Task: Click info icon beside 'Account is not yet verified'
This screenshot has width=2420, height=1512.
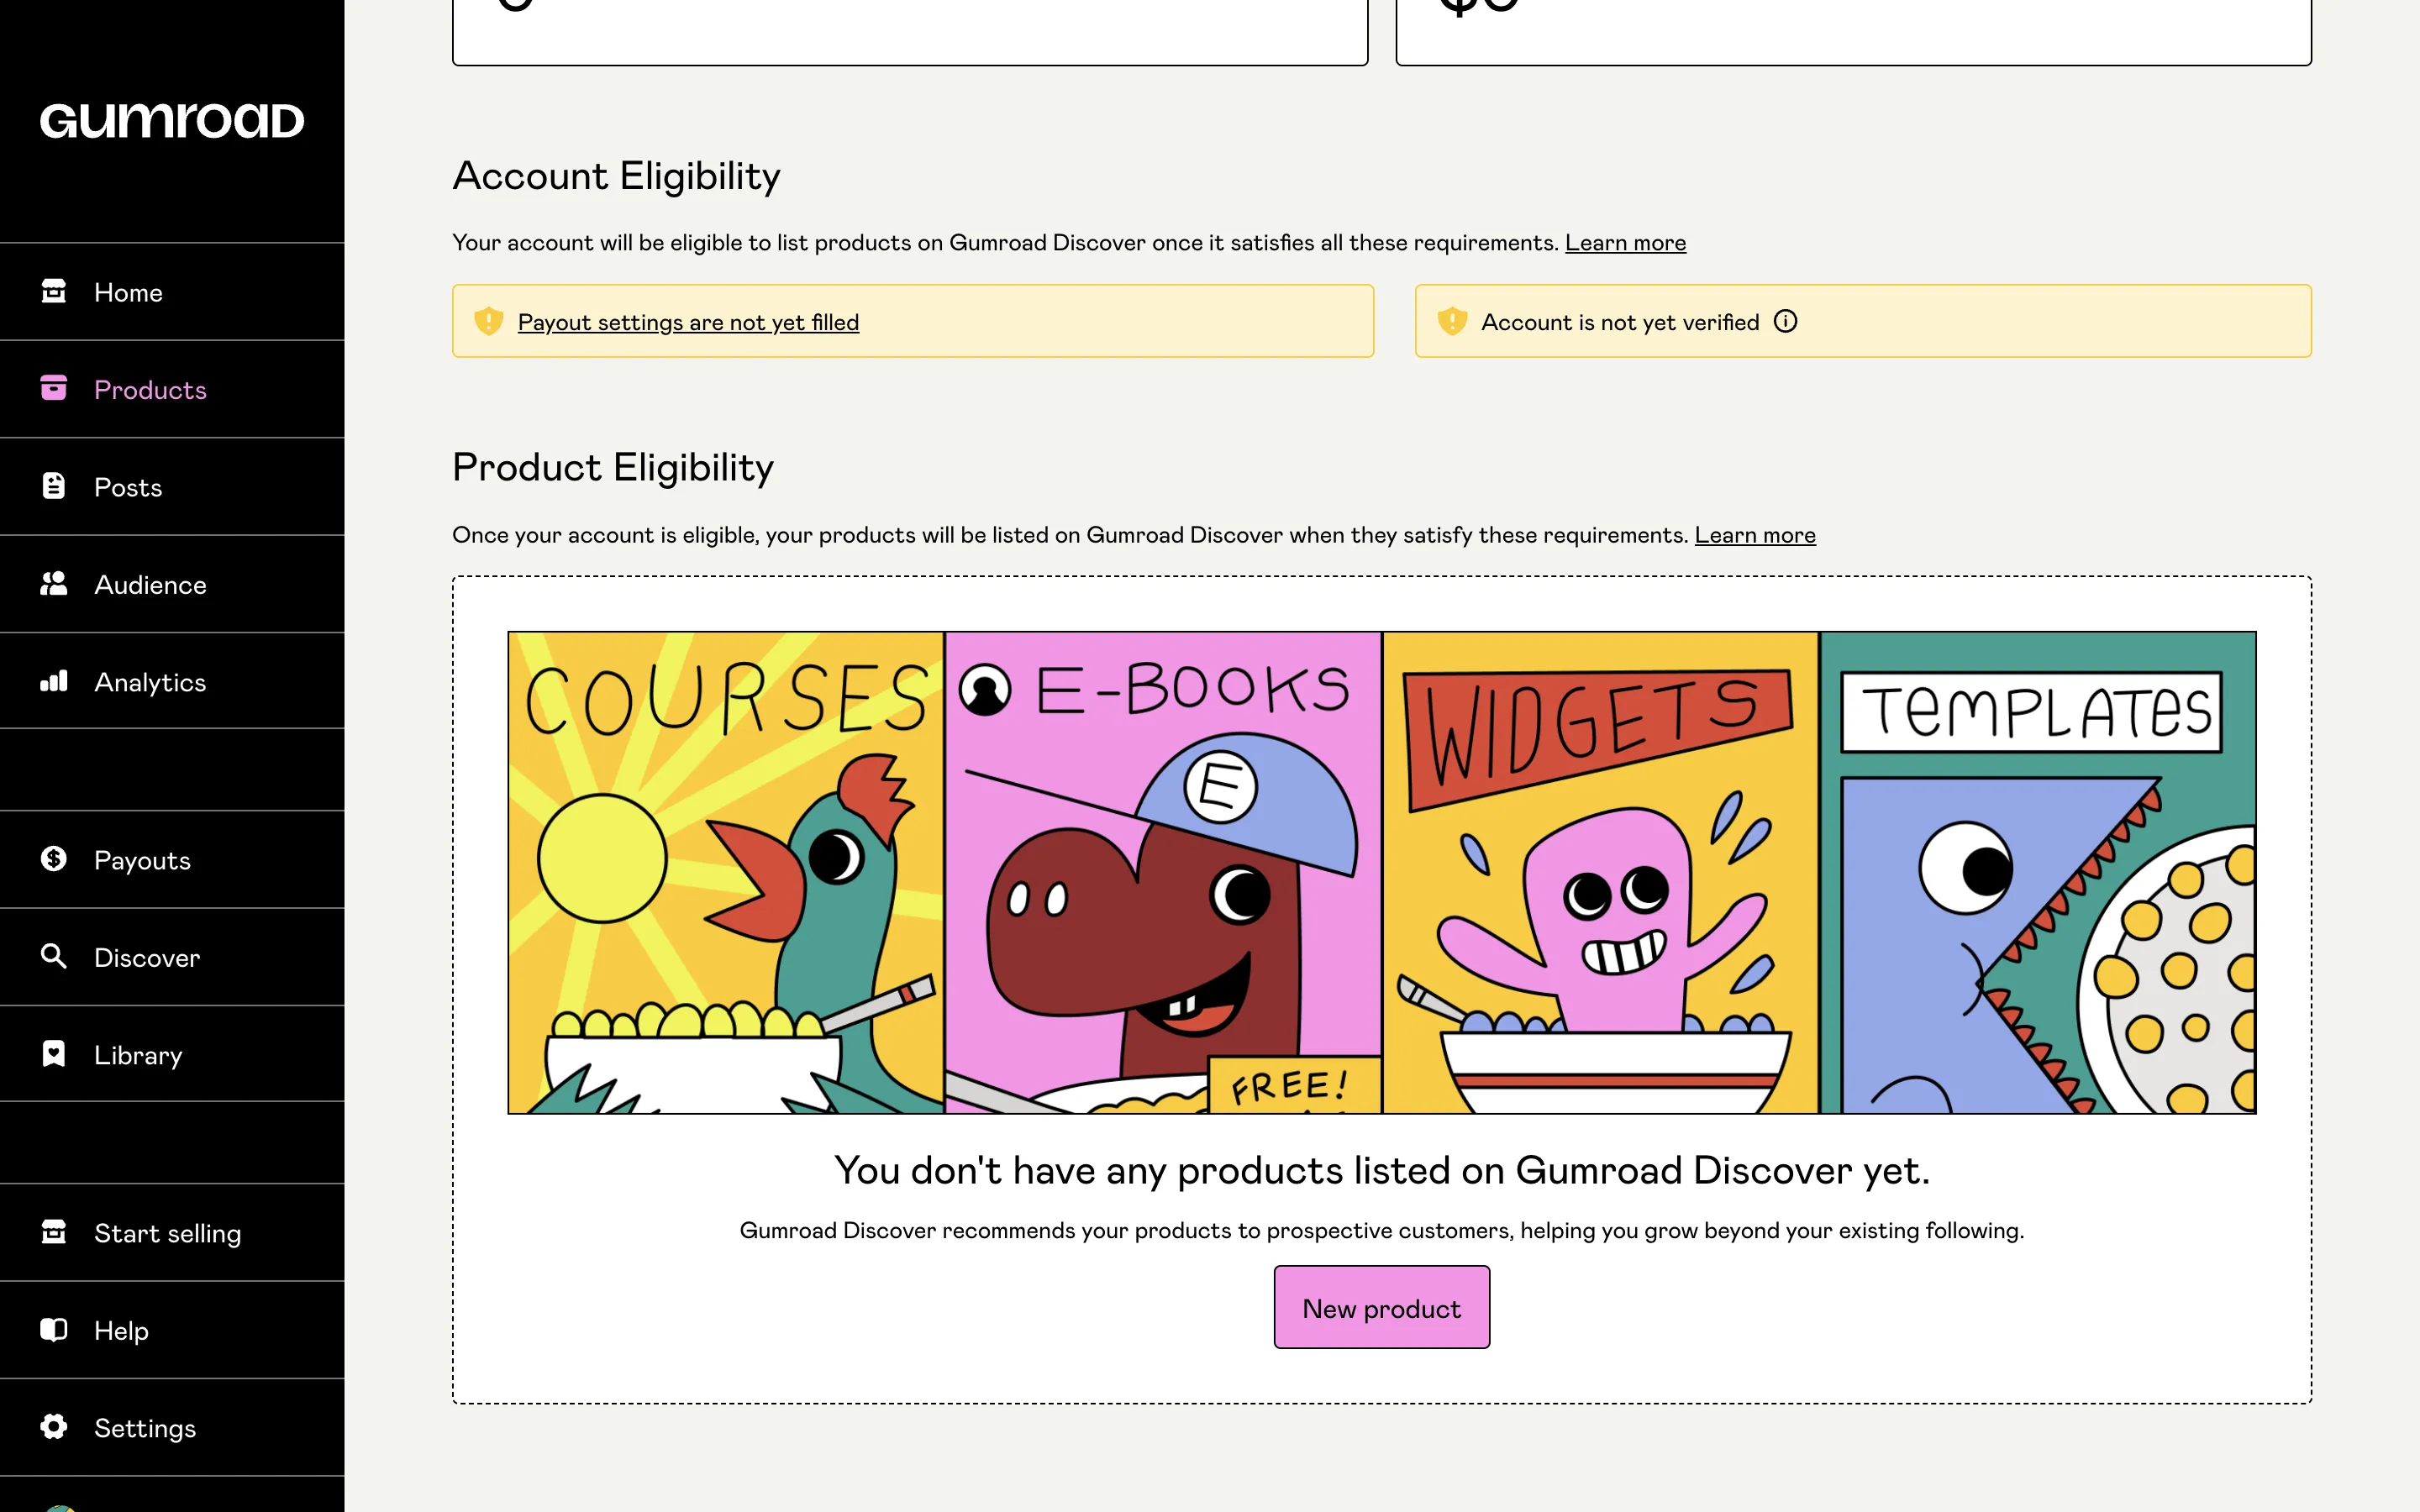Action: click(1785, 321)
